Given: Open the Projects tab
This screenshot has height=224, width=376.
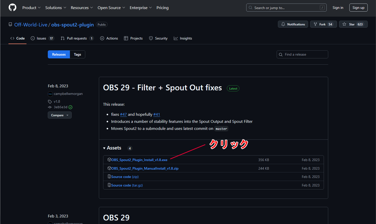Looking at the screenshot, I should 133,38.
